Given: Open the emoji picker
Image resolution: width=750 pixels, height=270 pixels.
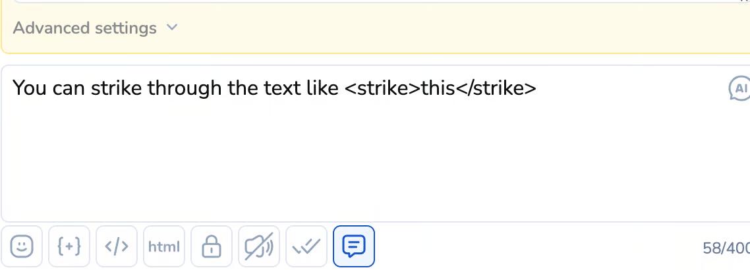Looking at the screenshot, I should coord(22,247).
